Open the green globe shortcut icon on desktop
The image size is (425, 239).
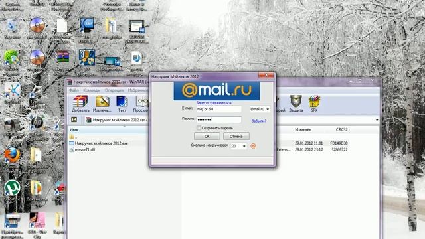click(11, 58)
